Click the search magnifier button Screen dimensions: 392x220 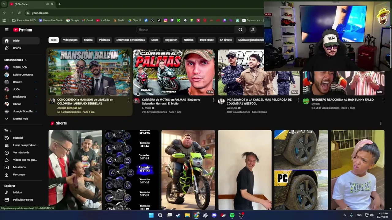[240, 30]
